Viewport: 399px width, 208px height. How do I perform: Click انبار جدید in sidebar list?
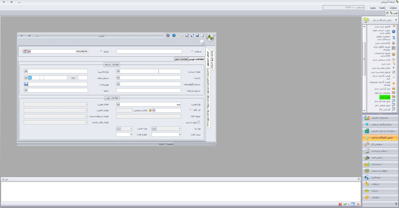385,64
